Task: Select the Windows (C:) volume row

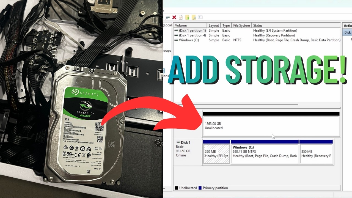Action: (x=257, y=40)
